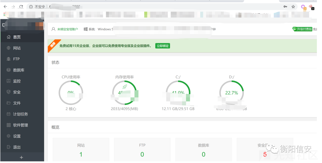Bookmark the page with star icon

(x=293, y=7)
